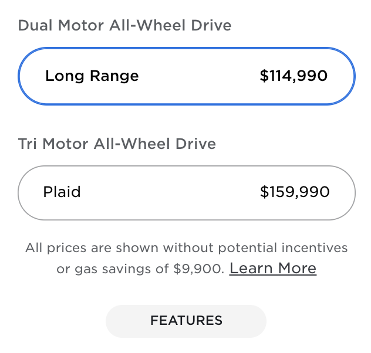Click the Dual Motor All-Wheel Drive heading
Screen dimensions: 371x353
pos(124,26)
